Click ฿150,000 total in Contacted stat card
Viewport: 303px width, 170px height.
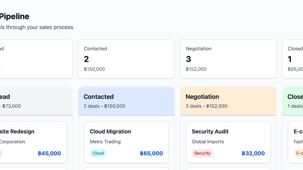[x=94, y=69]
